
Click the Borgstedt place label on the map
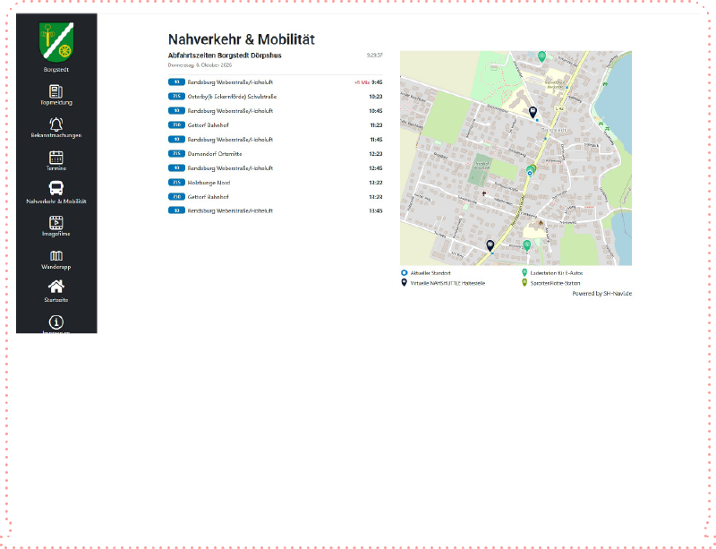click(x=553, y=130)
